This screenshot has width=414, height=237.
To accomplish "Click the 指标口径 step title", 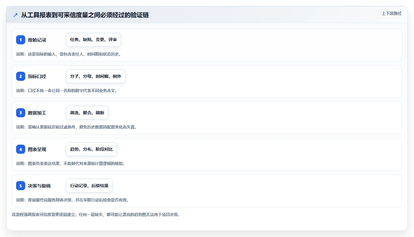I will coord(37,76).
